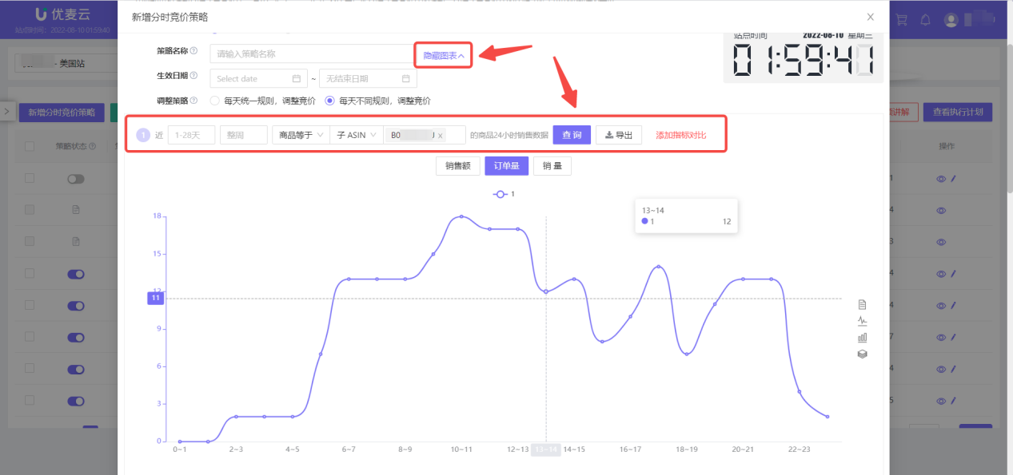Select the line chart icon on chart's right side
This screenshot has width=1013, height=475.
tap(862, 320)
